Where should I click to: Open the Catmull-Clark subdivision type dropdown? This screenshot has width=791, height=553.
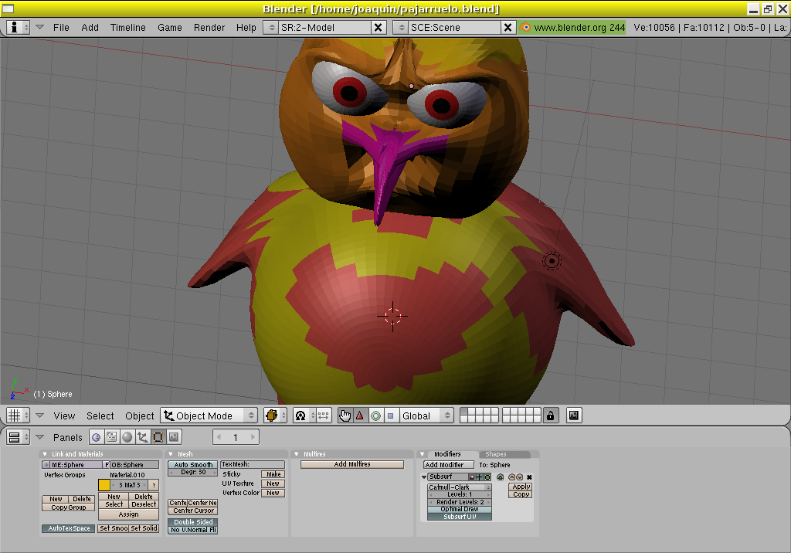(460, 487)
